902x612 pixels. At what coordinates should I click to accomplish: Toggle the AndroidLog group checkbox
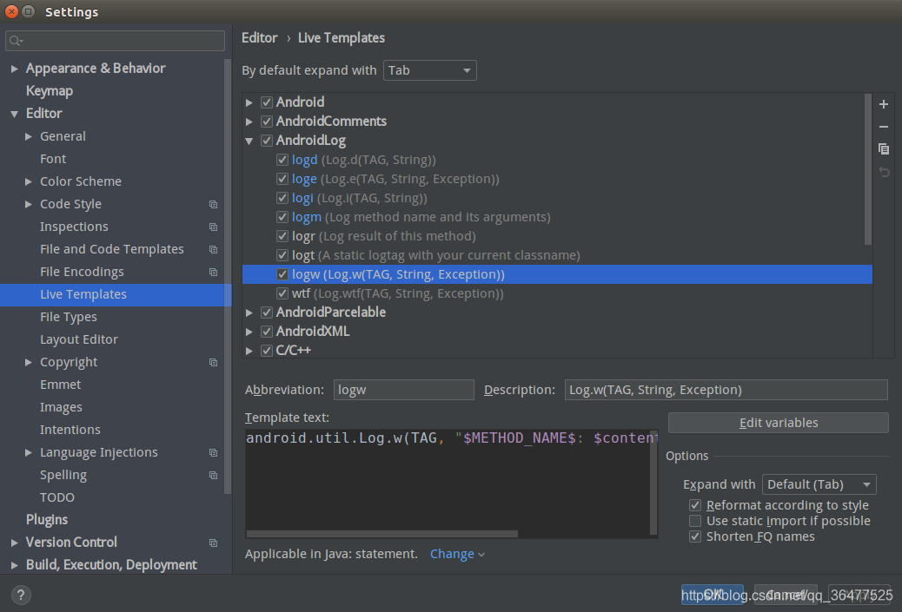pyautogui.click(x=267, y=141)
